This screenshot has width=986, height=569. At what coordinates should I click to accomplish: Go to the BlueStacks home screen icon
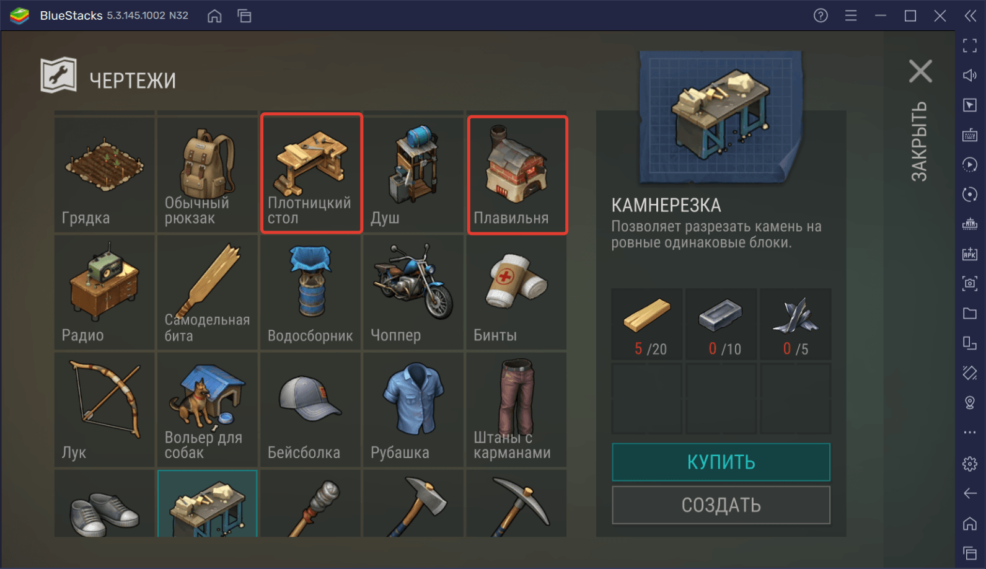pos(214,15)
